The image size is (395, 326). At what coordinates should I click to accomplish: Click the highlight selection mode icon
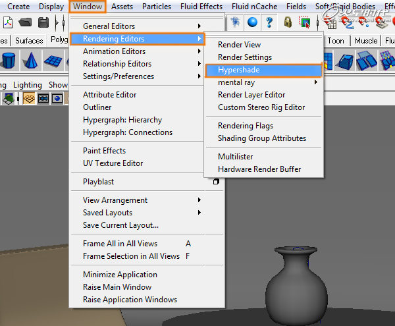(x=305, y=22)
